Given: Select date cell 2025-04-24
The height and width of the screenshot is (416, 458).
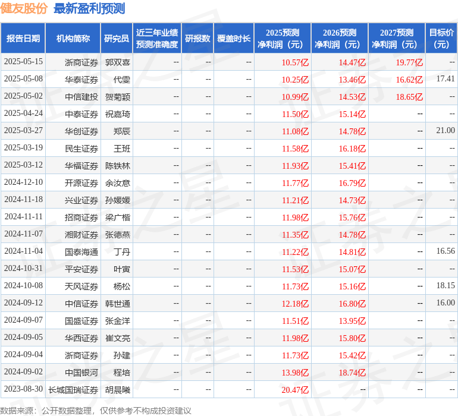Looking at the screenshot, I should point(23,114).
